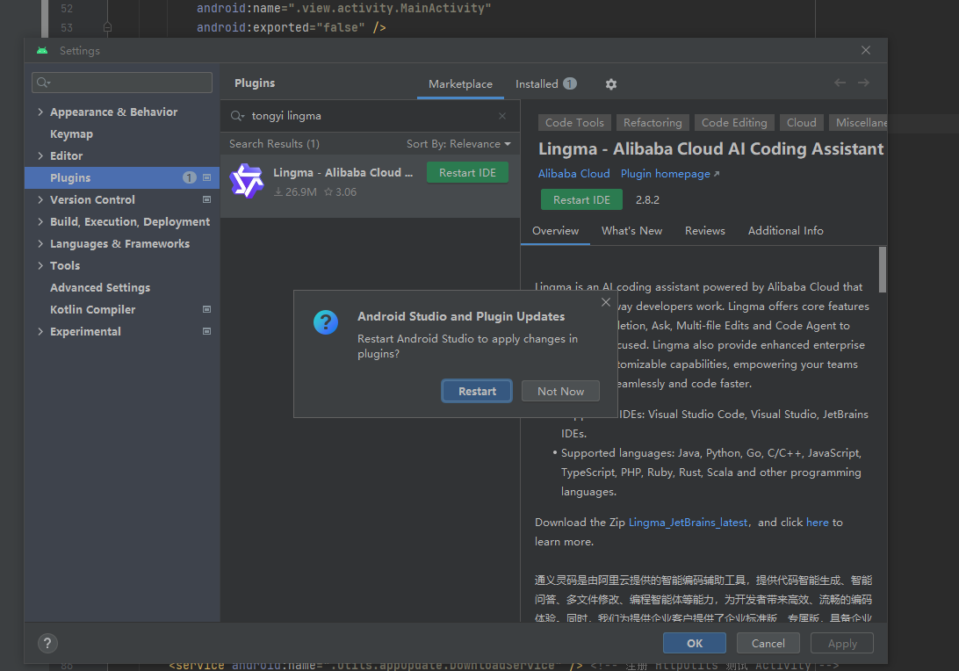Close the Android Studio Updates dialog
The image size is (959, 671).
coord(605,302)
